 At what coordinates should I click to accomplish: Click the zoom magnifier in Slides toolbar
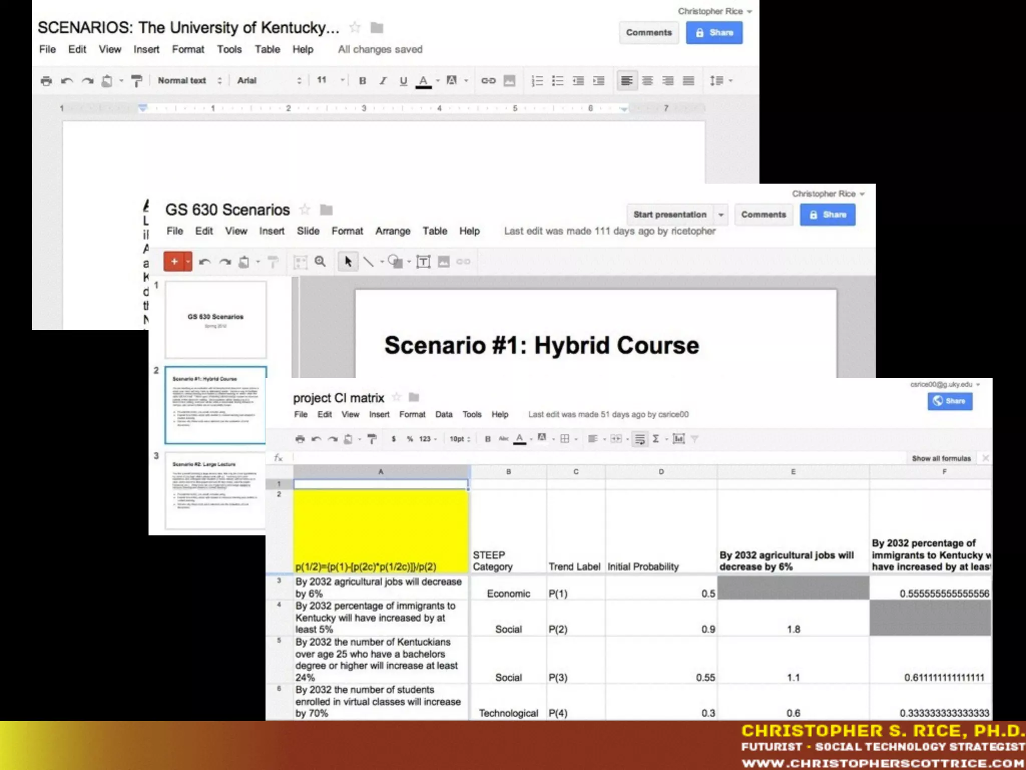pyautogui.click(x=320, y=262)
